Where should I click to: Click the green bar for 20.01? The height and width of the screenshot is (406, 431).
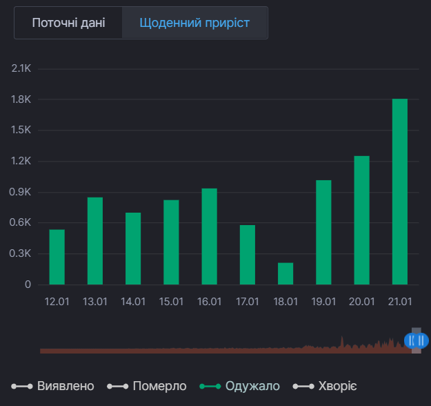(362, 220)
